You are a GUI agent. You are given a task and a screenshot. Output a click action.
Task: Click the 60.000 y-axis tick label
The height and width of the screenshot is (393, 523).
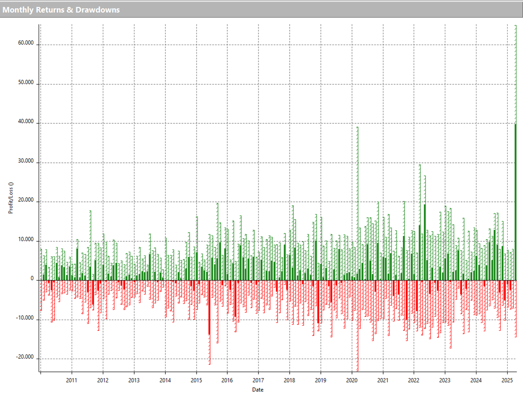26,43
